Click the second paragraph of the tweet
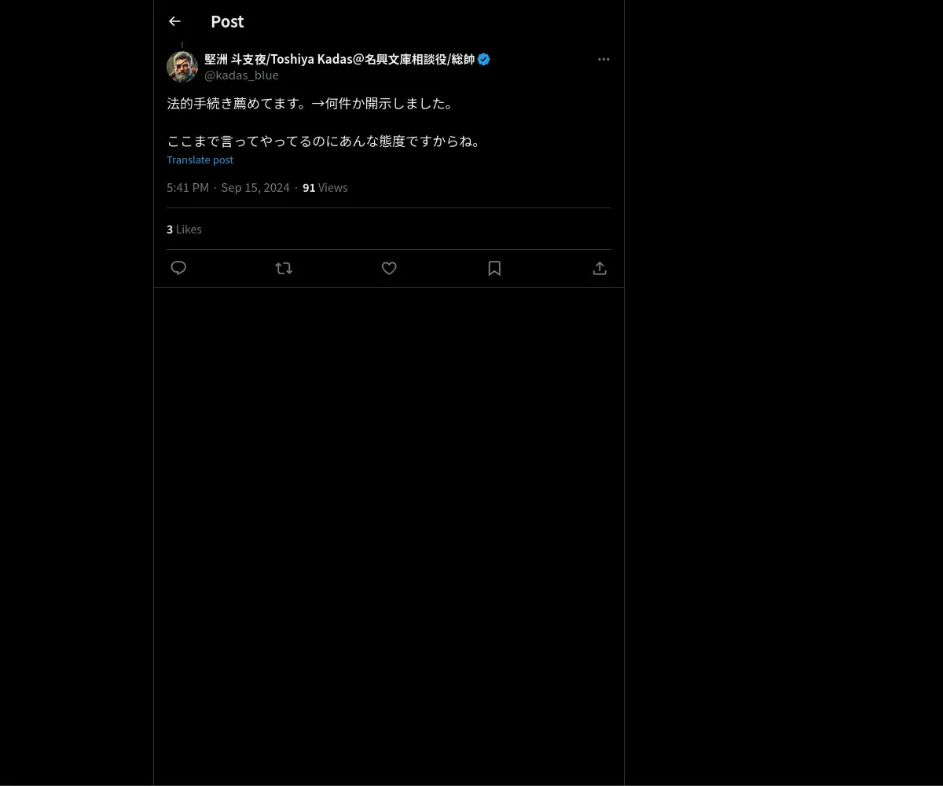943x786 pixels. click(x=324, y=141)
